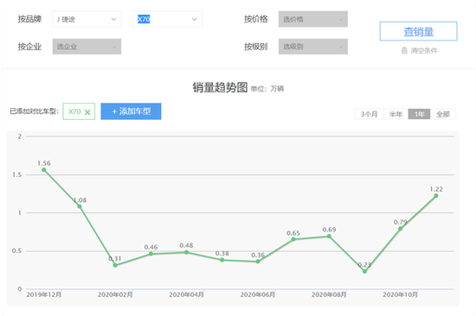
Task: Click the 0.23 lowest data point
Action: [364, 271]
